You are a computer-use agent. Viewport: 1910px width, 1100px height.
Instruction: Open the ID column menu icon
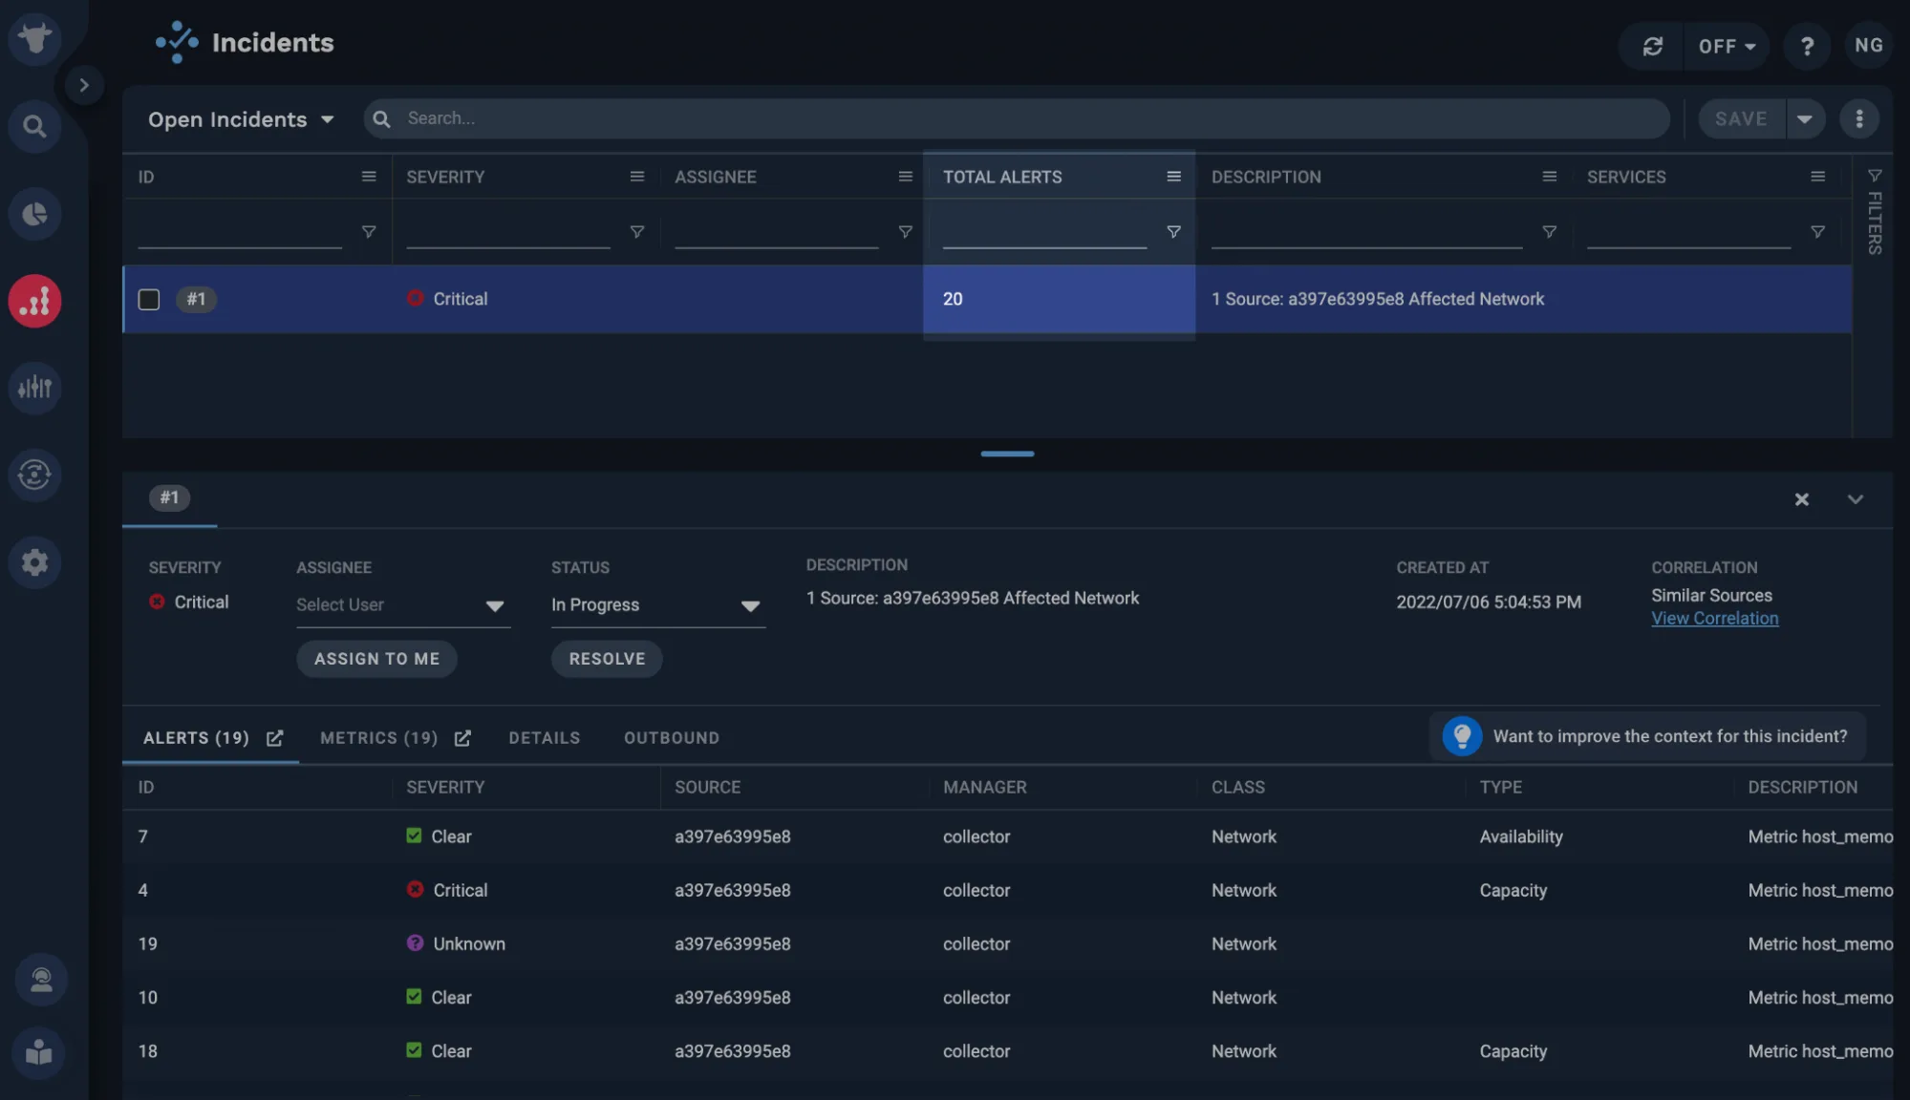coord(369,177)
